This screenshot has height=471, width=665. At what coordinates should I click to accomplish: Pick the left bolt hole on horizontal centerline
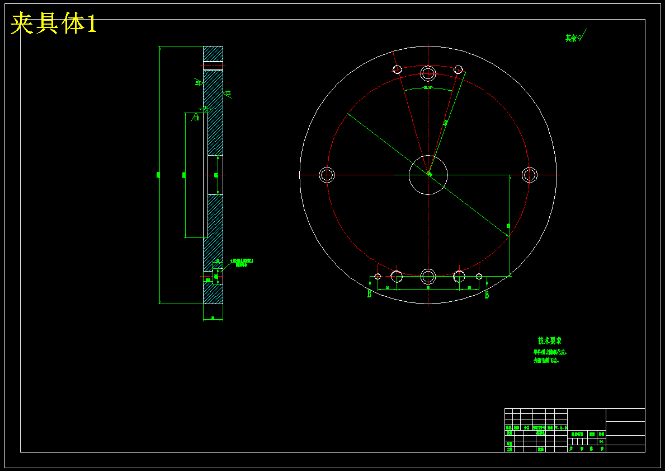(x=327, y=175)
